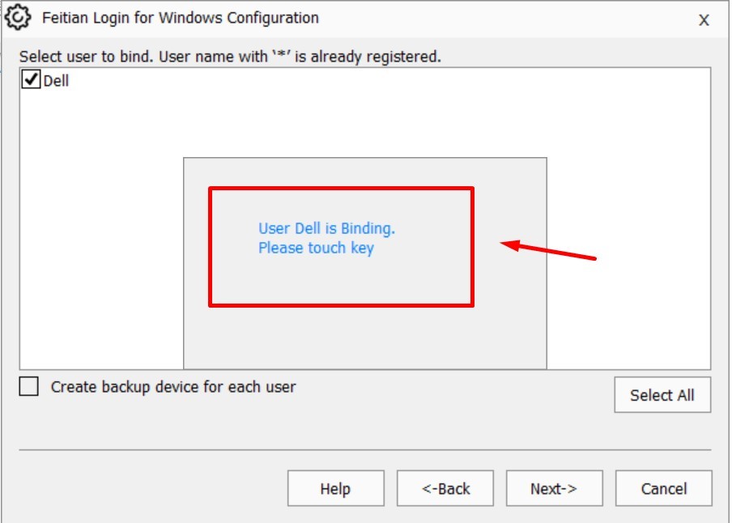Click the horizontal separator line above buttons
The width and height of the screenshot is (732, 523).
pos(364,449)
